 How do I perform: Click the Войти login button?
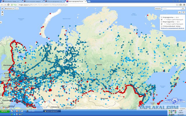point(158,8)
